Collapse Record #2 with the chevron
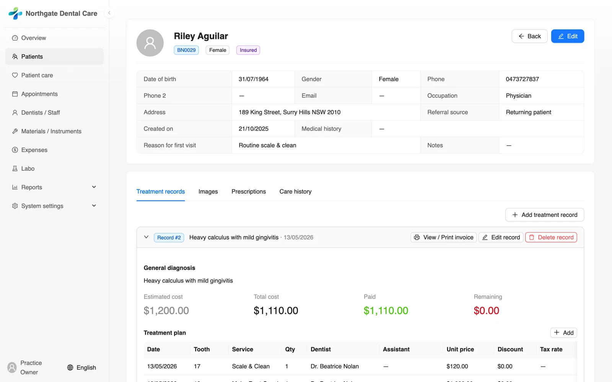This screenshot has width=612, height=382. tap(146, 237)
